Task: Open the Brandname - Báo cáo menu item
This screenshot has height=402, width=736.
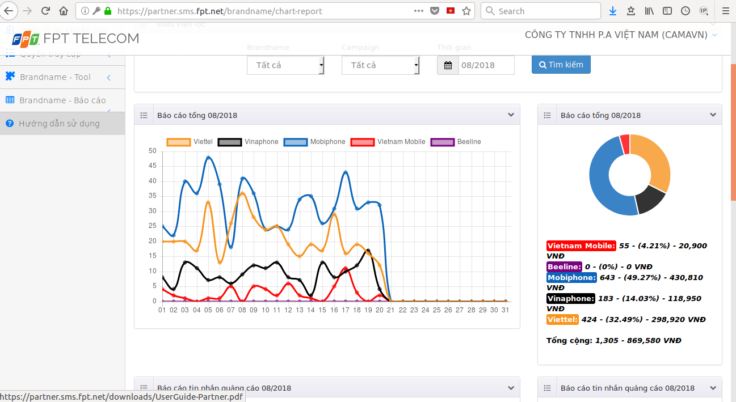Action: pos(62,100)
